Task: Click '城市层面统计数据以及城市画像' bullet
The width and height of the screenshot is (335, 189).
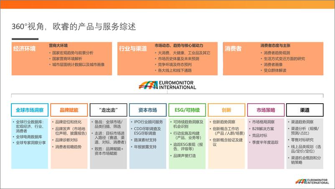Action: (79, 64)
